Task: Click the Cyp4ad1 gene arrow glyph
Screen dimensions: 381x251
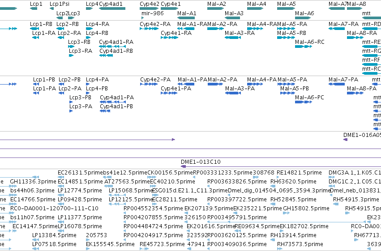Action: (x=112, y=9)
